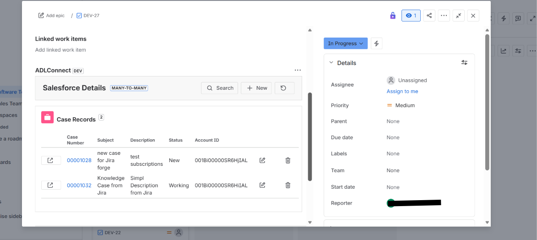The width and height of the screenshot is (537, 240).
Task: Click the purple unlock restriction icon
Action: click(x=393, y=16)
